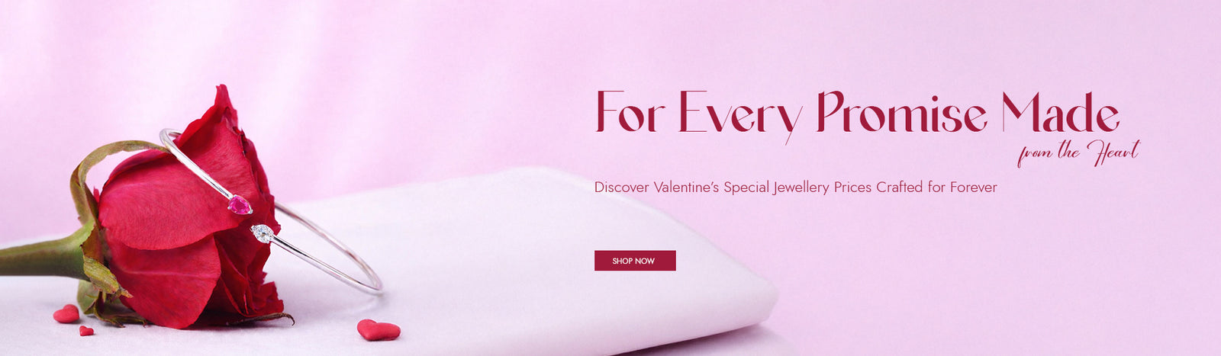Click the SHOP NOW button

pyautogui.click(x=635, y=261)
